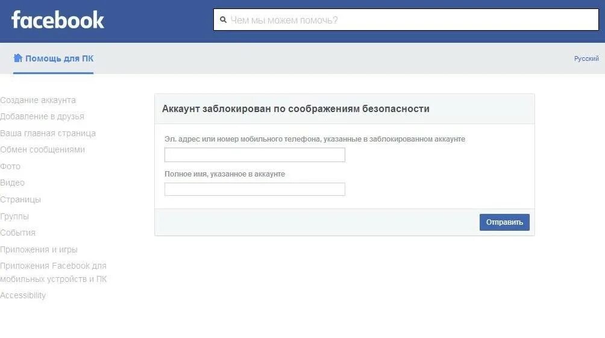Go to the Видео help topic
The height and width of the screenshot is (338, 605).
12,183
